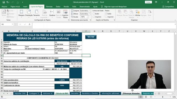Screen dimensions: 177x99
Task: Click the insert function fx icon
Action: tap(30, 24)
